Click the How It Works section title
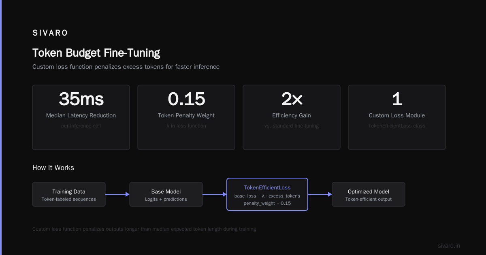Viewport: 486px width, 255px height. pos(53,168)
